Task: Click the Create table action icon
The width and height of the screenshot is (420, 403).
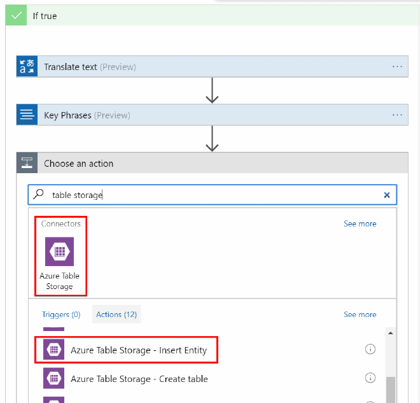Action: point(54,378)
